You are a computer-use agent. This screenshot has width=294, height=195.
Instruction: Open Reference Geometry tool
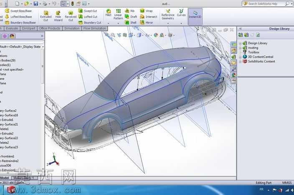click(x=168, y=15)
